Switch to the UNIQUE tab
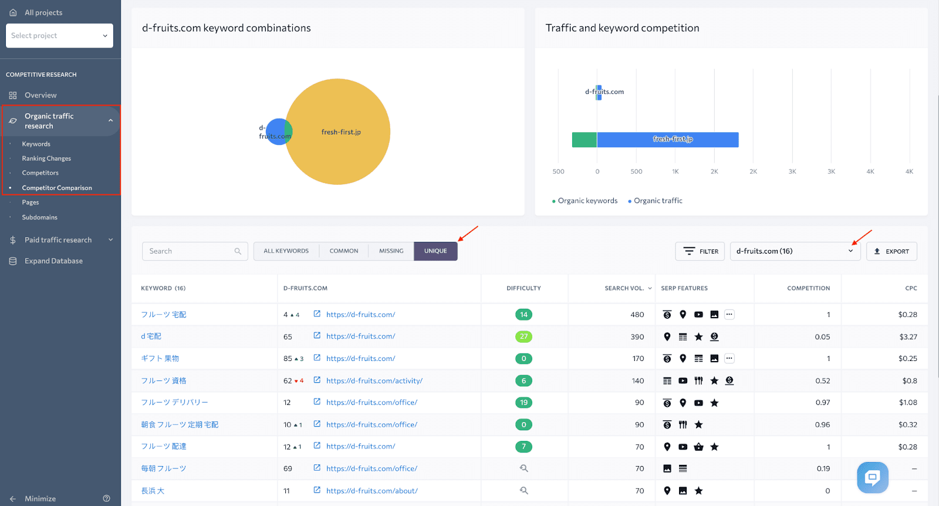The width and height of the screenshot is (939, 506). tap(435, 251)
